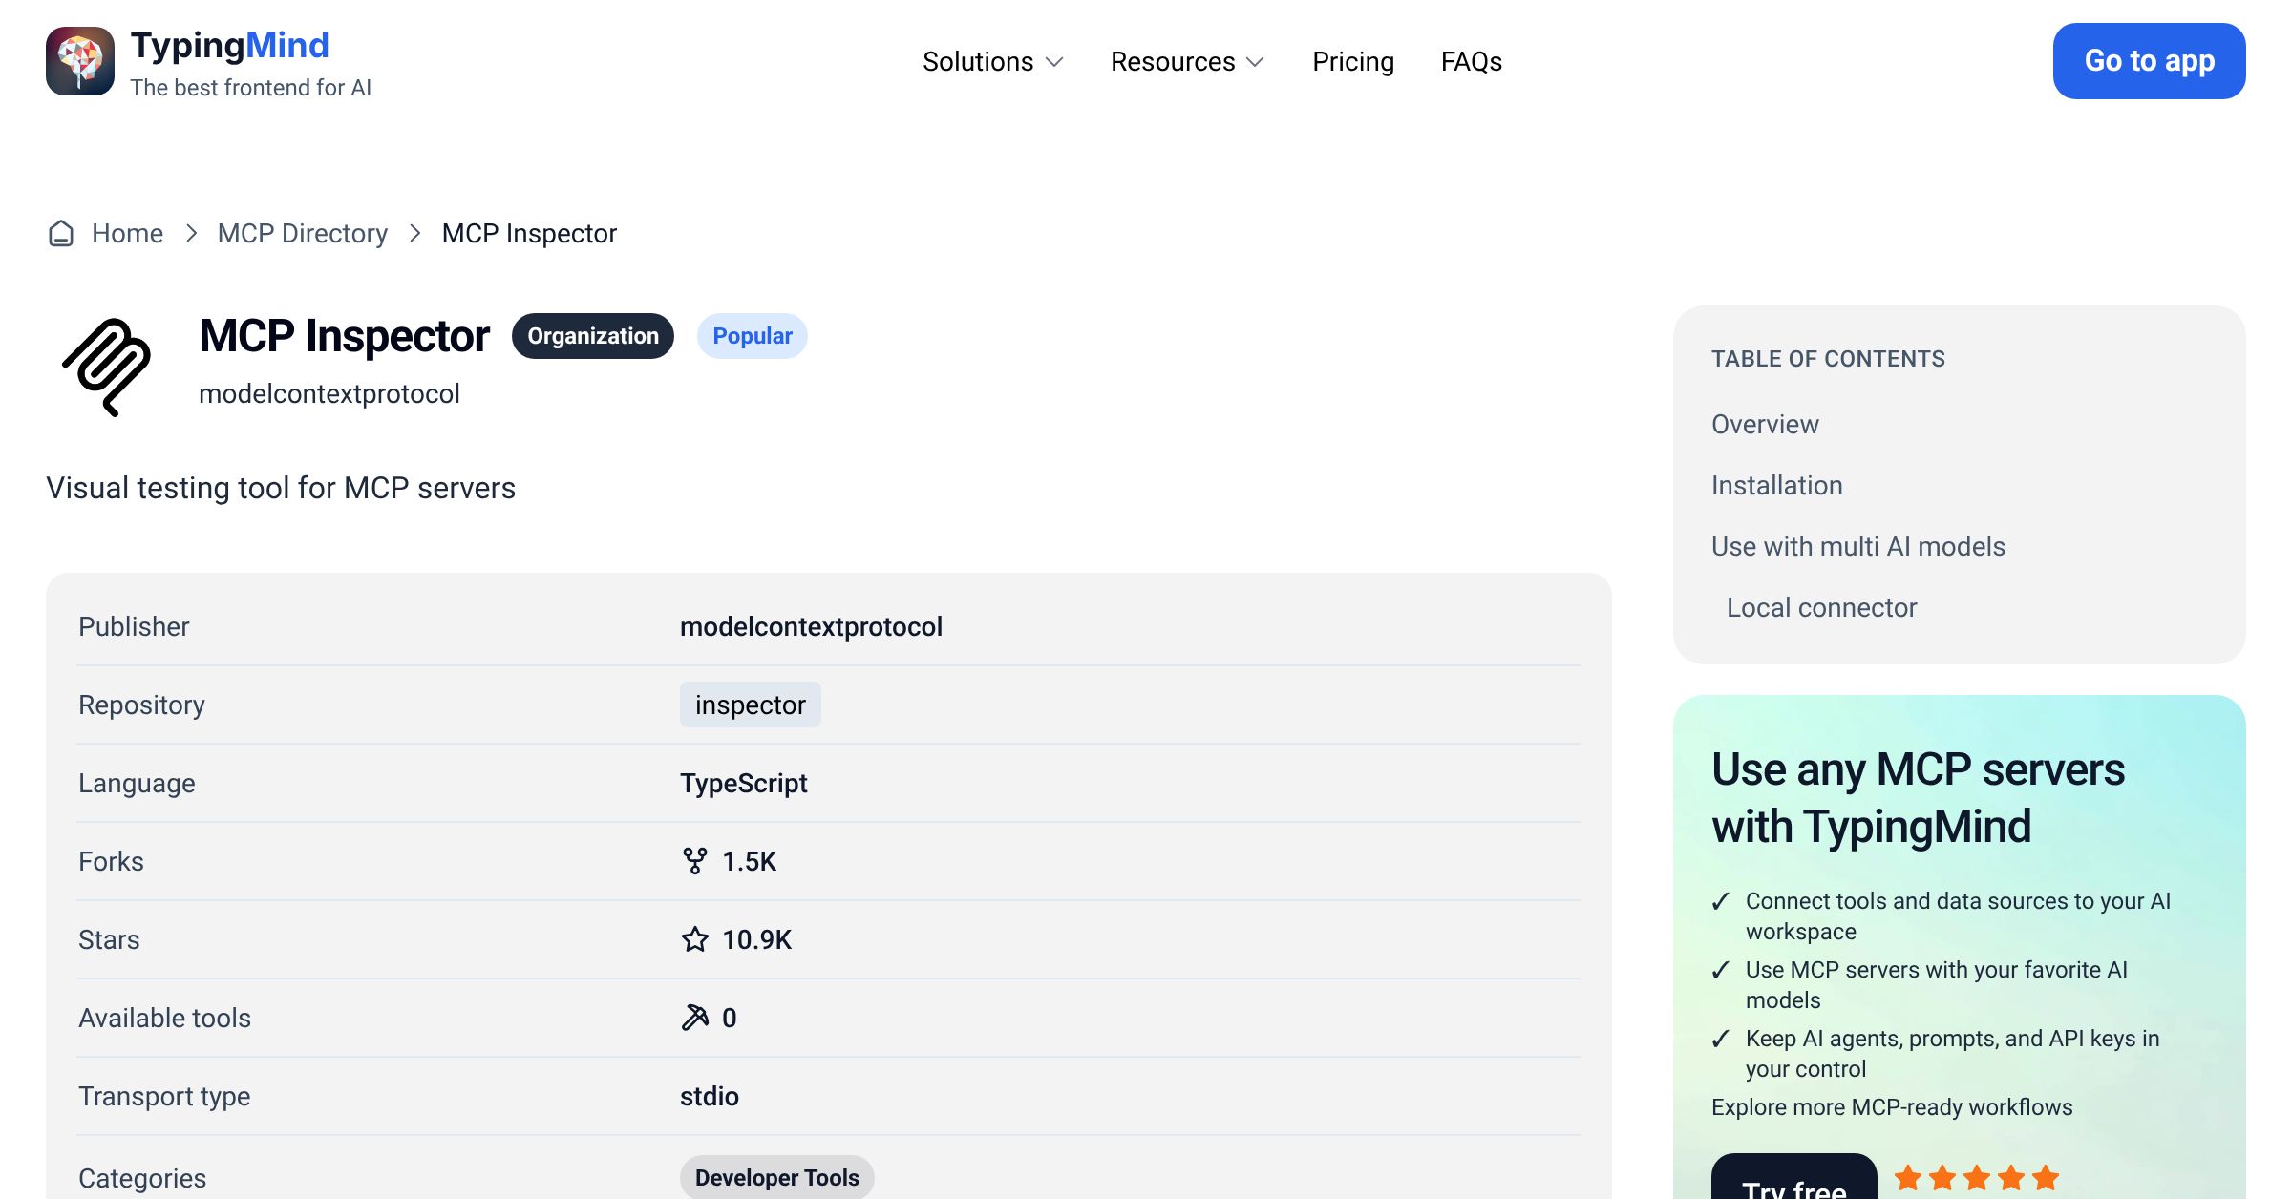The height and width of the screenshot is (1199, 2292).
Task: Click the 'The best frontend for AI' tagline
Action: click(x=250, y=88)
